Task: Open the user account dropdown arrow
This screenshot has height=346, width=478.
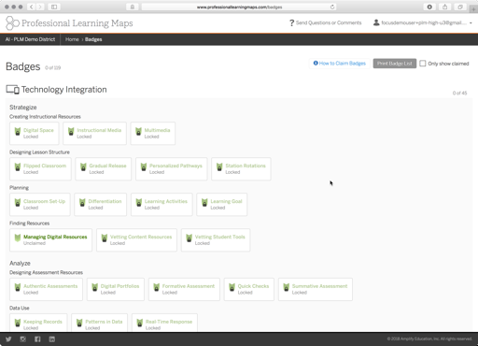Action: coord(471,22)
